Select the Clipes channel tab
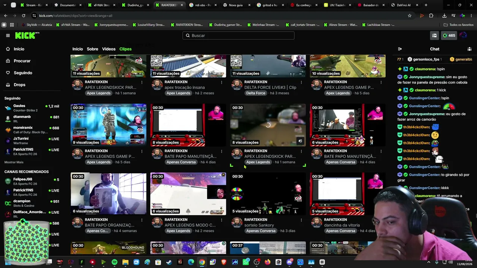This screenshot has width=477, height=268. [125, 49]
